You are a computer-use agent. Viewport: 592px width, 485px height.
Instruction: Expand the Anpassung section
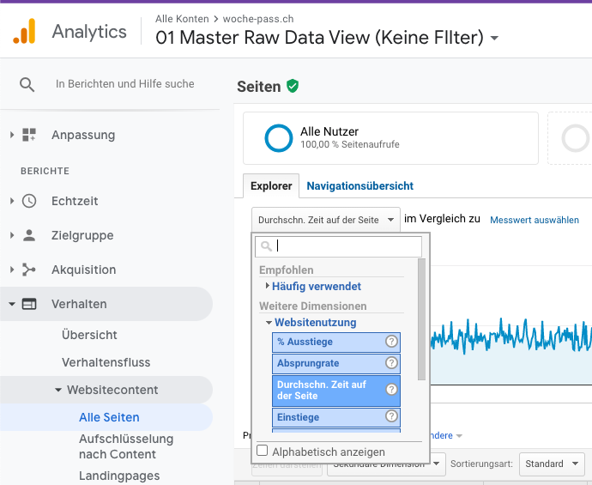tap(12, 135)
